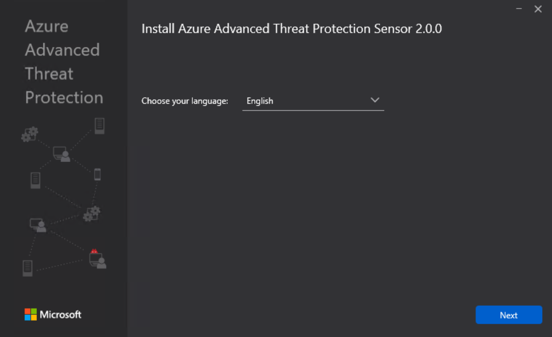Click the upper user-with-monitor icon

62,154
